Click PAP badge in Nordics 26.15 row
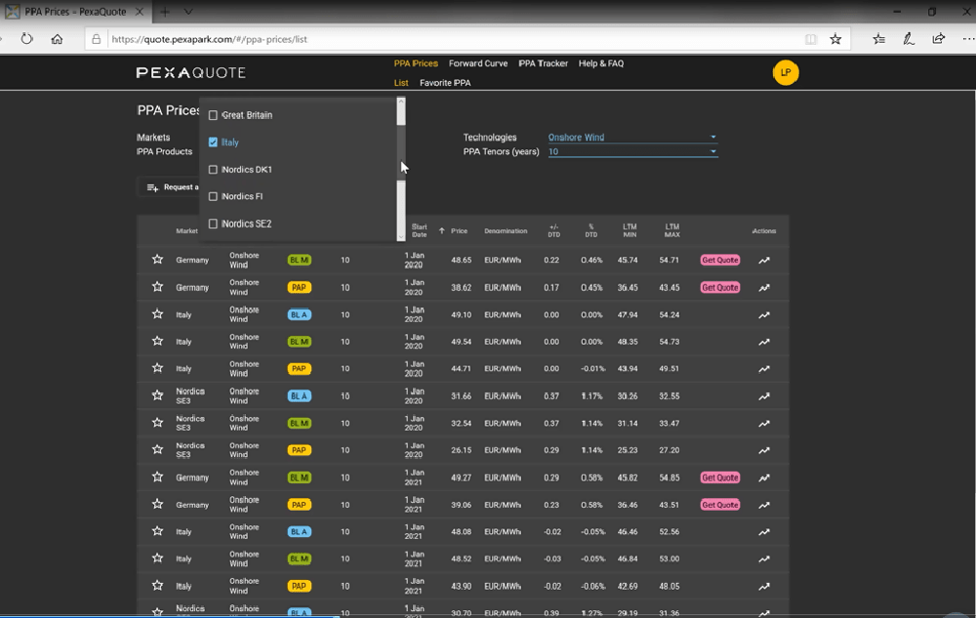The width and height of the screenshot is (976, 618). [x=299, y=451]
